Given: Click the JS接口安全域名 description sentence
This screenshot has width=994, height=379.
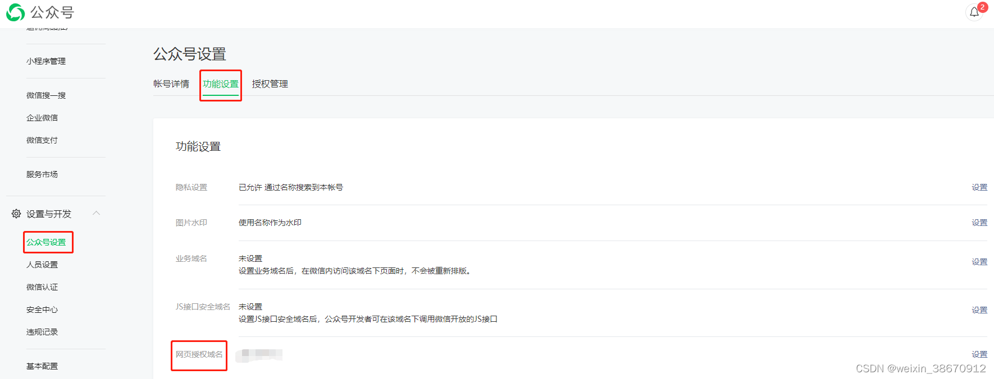Looking at the screenshot, I should pos(368,319).
